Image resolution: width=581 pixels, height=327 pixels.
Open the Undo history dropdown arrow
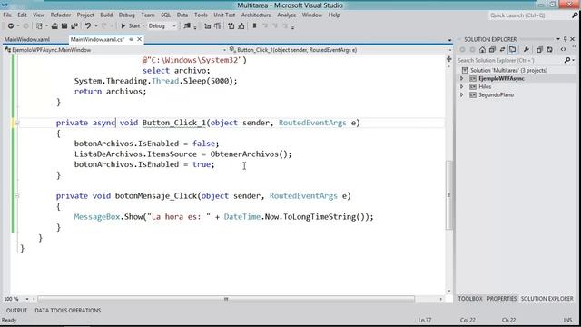click(96, 26)
